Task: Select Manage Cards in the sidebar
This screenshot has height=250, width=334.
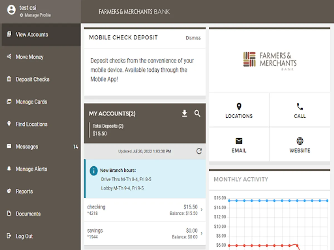Action: coord(41,102)
